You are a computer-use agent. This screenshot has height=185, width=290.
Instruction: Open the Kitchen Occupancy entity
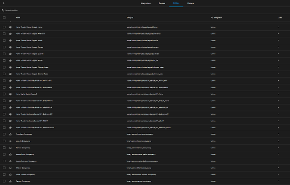[23, 168]
